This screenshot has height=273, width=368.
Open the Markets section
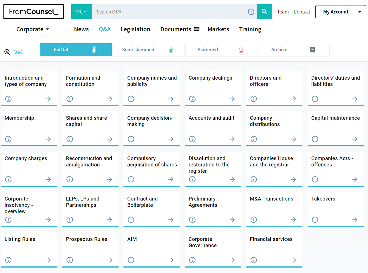[x=218, y=29]
